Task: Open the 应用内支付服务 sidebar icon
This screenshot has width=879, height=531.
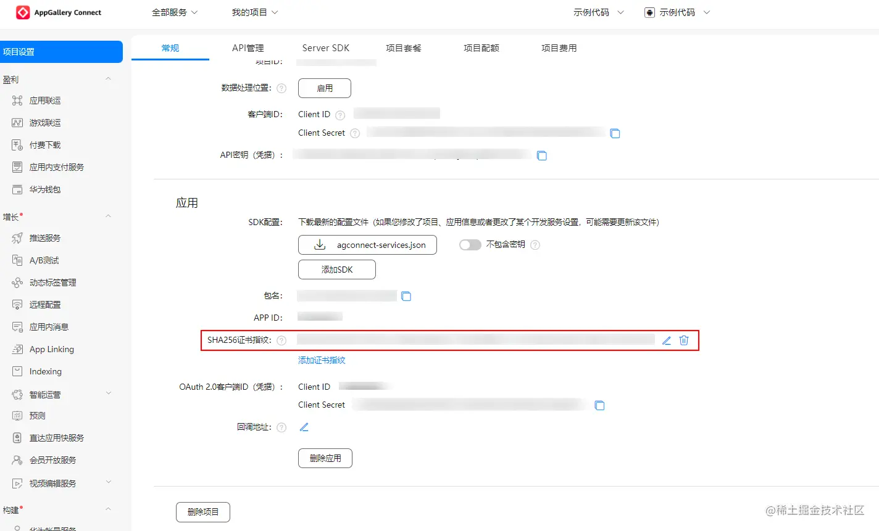Action: 17,167
